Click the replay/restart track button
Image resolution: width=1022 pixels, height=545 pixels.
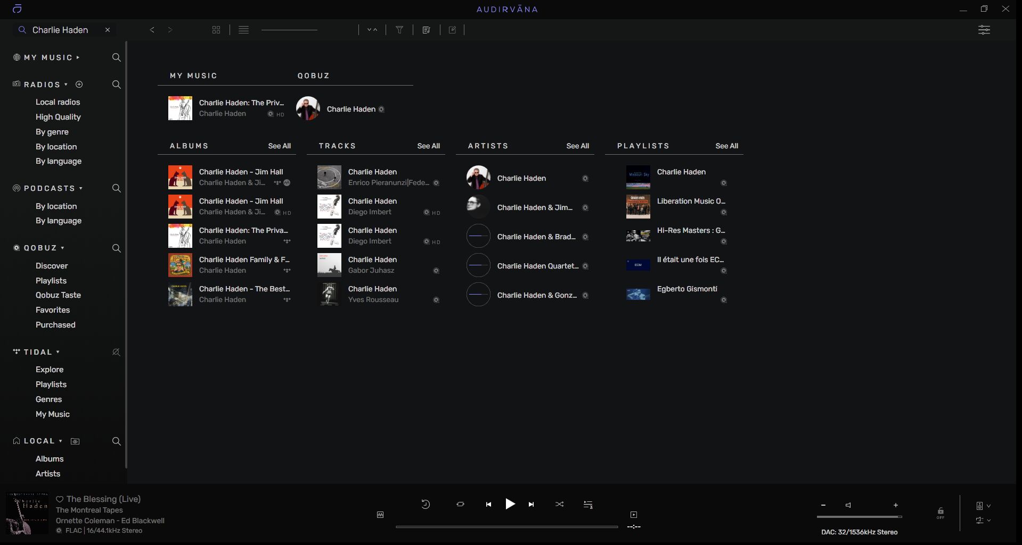point(426,504)
